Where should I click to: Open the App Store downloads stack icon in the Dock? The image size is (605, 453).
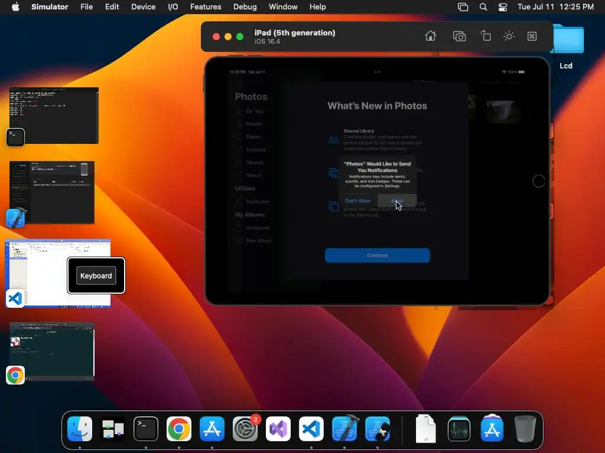(492, 429)
